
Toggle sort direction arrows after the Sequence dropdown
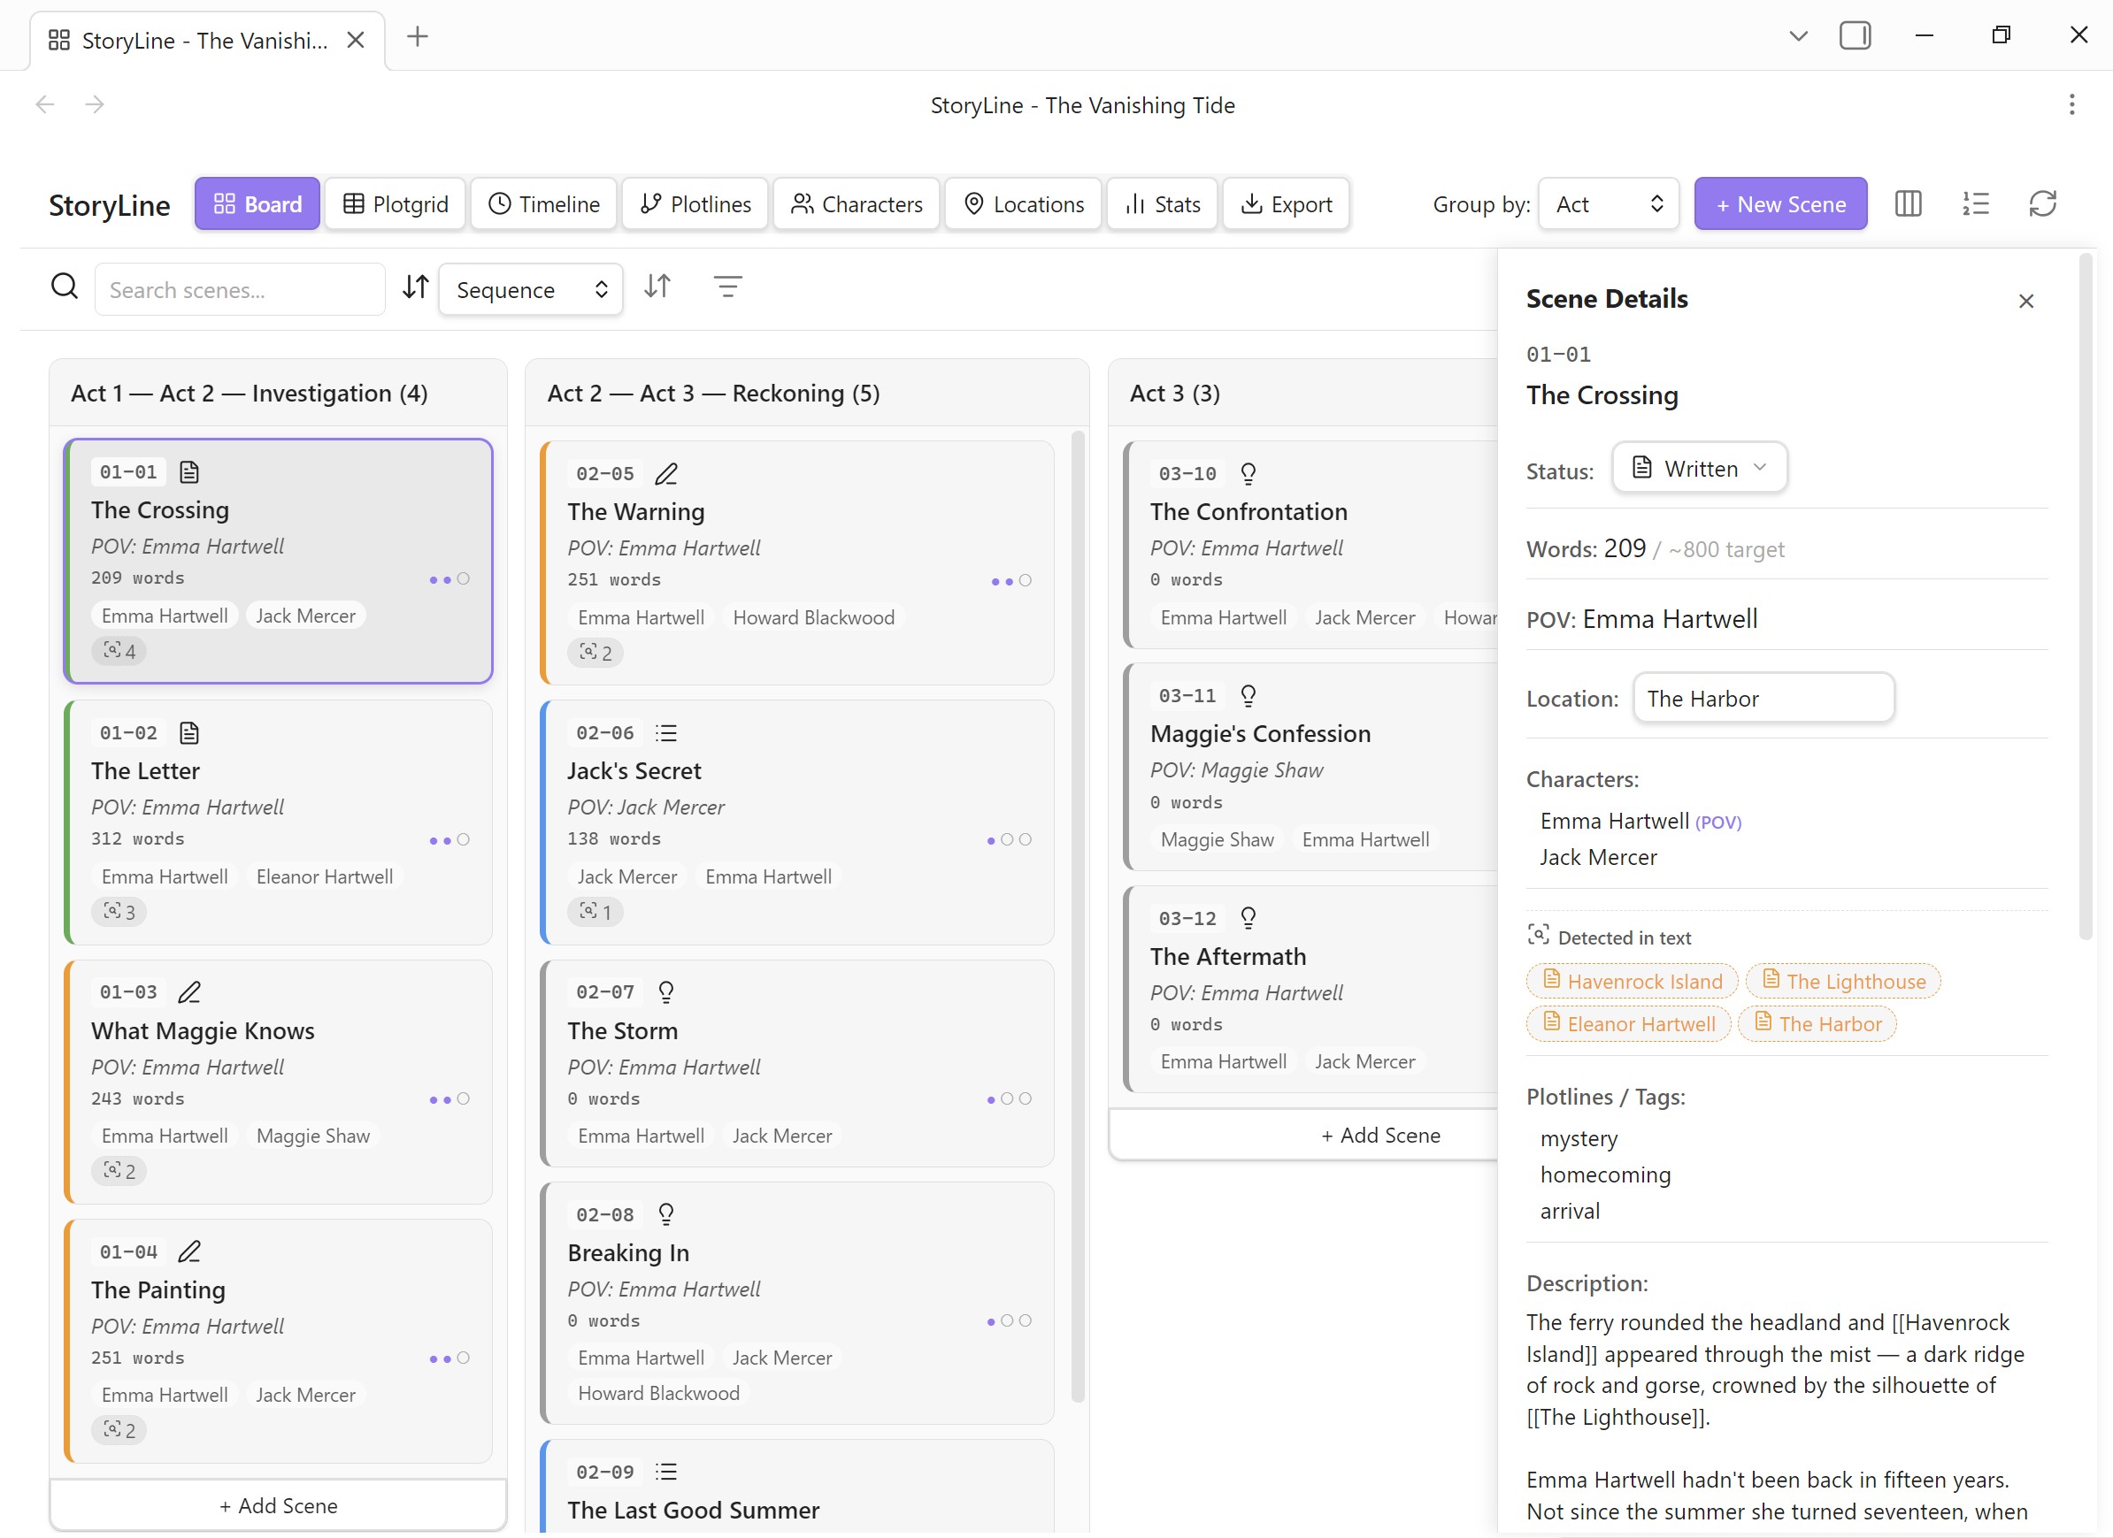(x=657, y=287)
